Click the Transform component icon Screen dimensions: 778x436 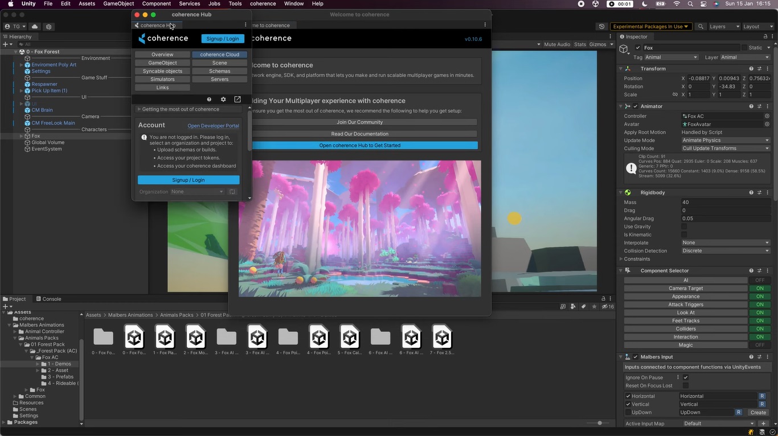coord(628,69)
